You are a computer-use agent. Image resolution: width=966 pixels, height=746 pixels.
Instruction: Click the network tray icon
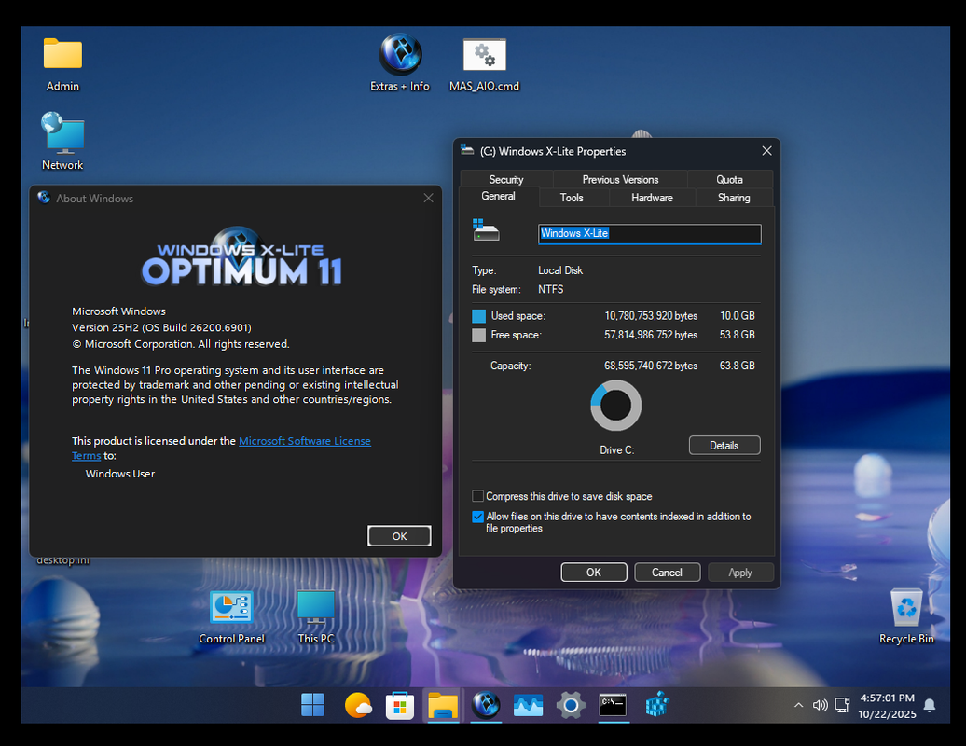pyautogui.click(x=842, y=705)
